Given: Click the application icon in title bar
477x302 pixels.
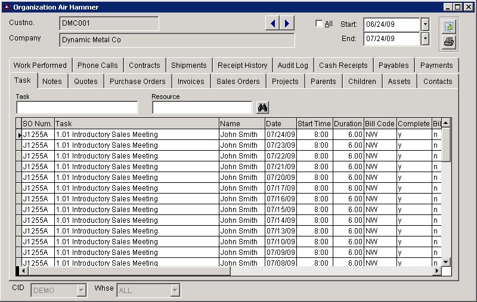Looking at the screenshot, I should pos(7,7).
